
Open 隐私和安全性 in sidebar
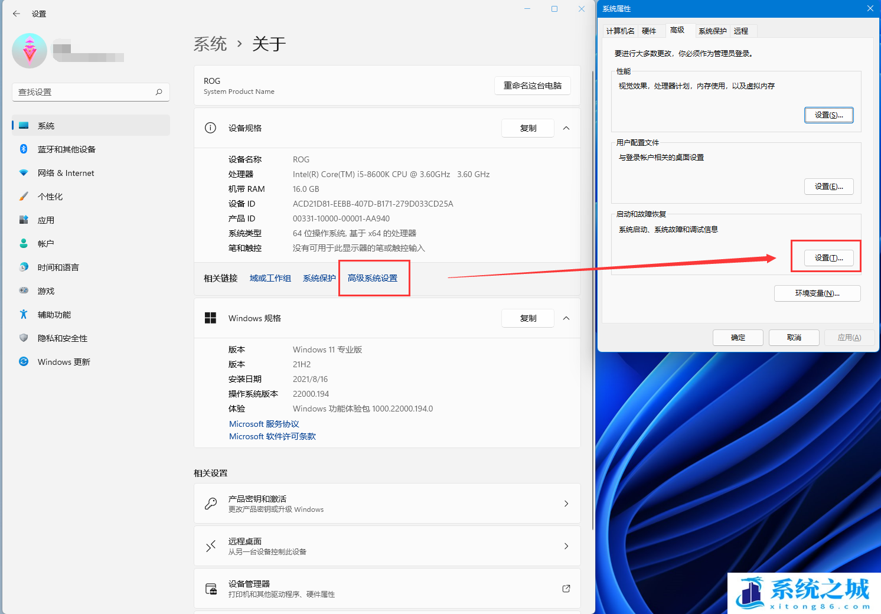[91, 338]
